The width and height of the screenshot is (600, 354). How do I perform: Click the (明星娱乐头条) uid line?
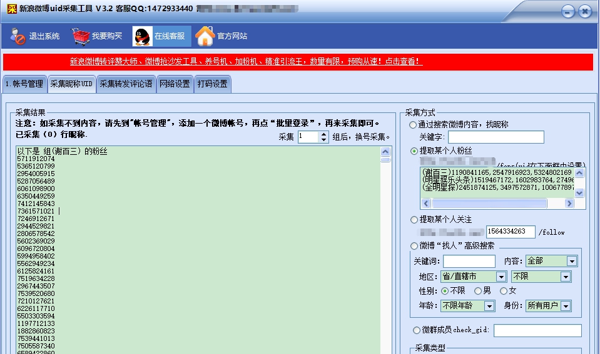click(x=498, y=180)
